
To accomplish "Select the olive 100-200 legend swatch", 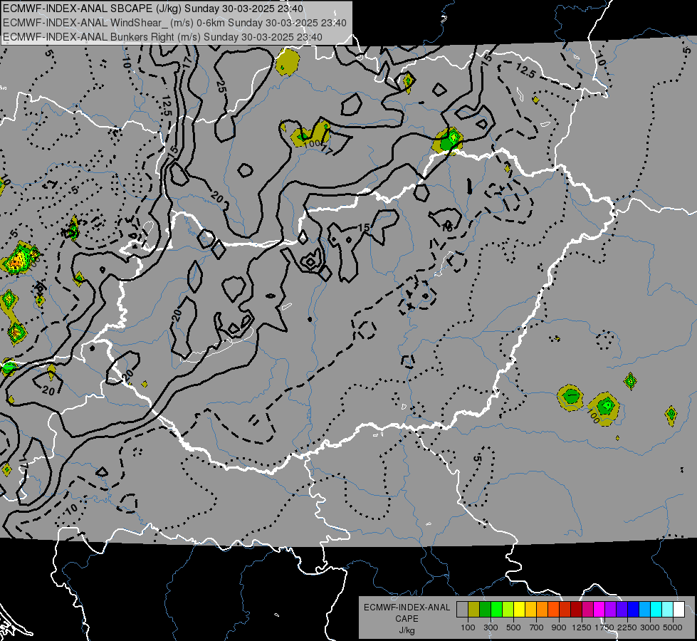I will pos(474,610).
